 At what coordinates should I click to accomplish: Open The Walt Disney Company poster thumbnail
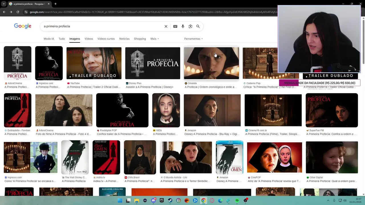point(75,157)
